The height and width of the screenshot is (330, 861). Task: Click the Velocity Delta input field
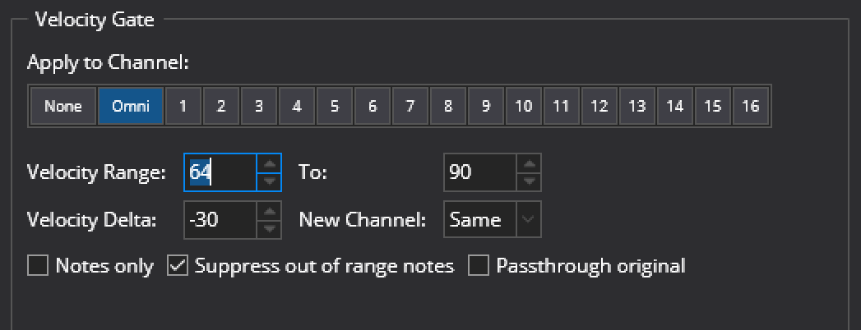220,220
